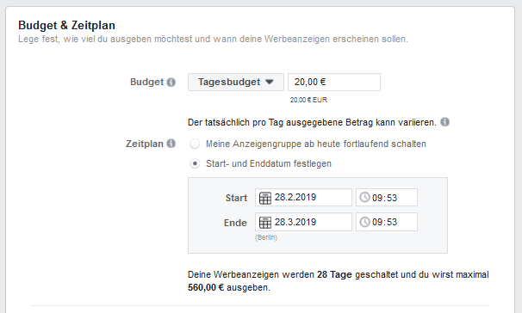Screen dimensions: 522x313
Task: Open the Tagesbudget dropdown
Action: (x=236, y=82)
